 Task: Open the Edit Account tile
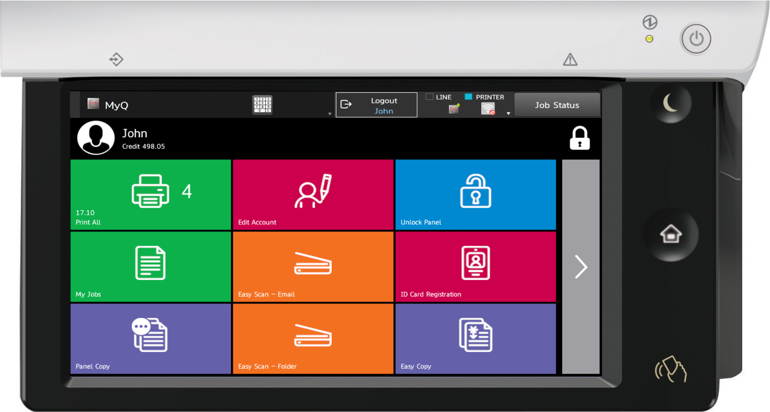pos(313,195)
